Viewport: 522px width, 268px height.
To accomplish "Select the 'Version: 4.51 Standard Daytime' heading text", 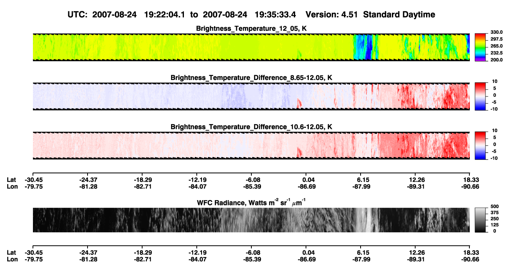I will (x=370, y=15).
